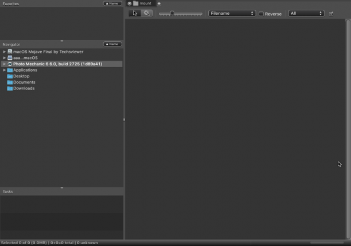Add a new contact sheet tab
The image size is (351, 246).
point(159,3)
